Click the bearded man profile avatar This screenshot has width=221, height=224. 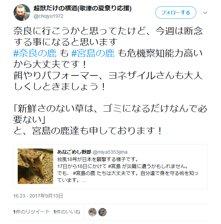[22, 13]
